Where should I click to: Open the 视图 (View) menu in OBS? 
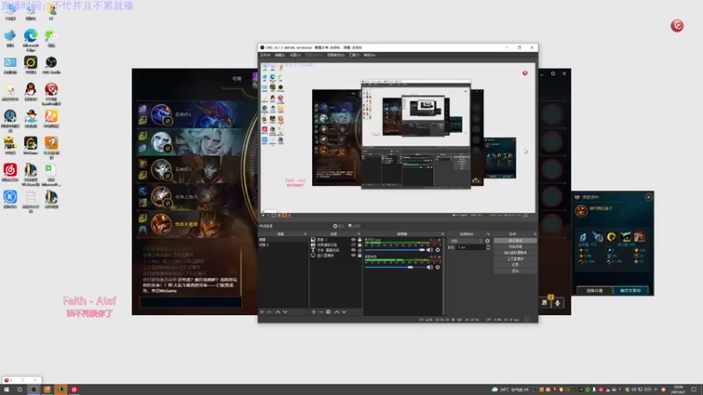[295, 55]
